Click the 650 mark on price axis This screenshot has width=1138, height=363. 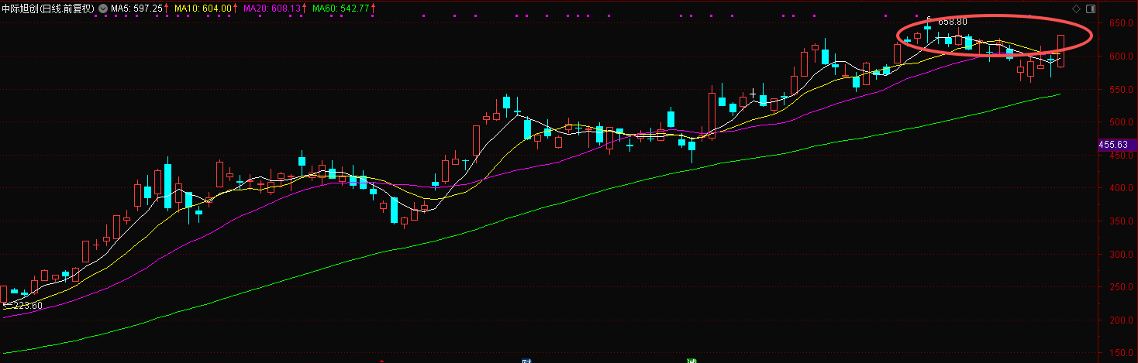pos(1117,23)
